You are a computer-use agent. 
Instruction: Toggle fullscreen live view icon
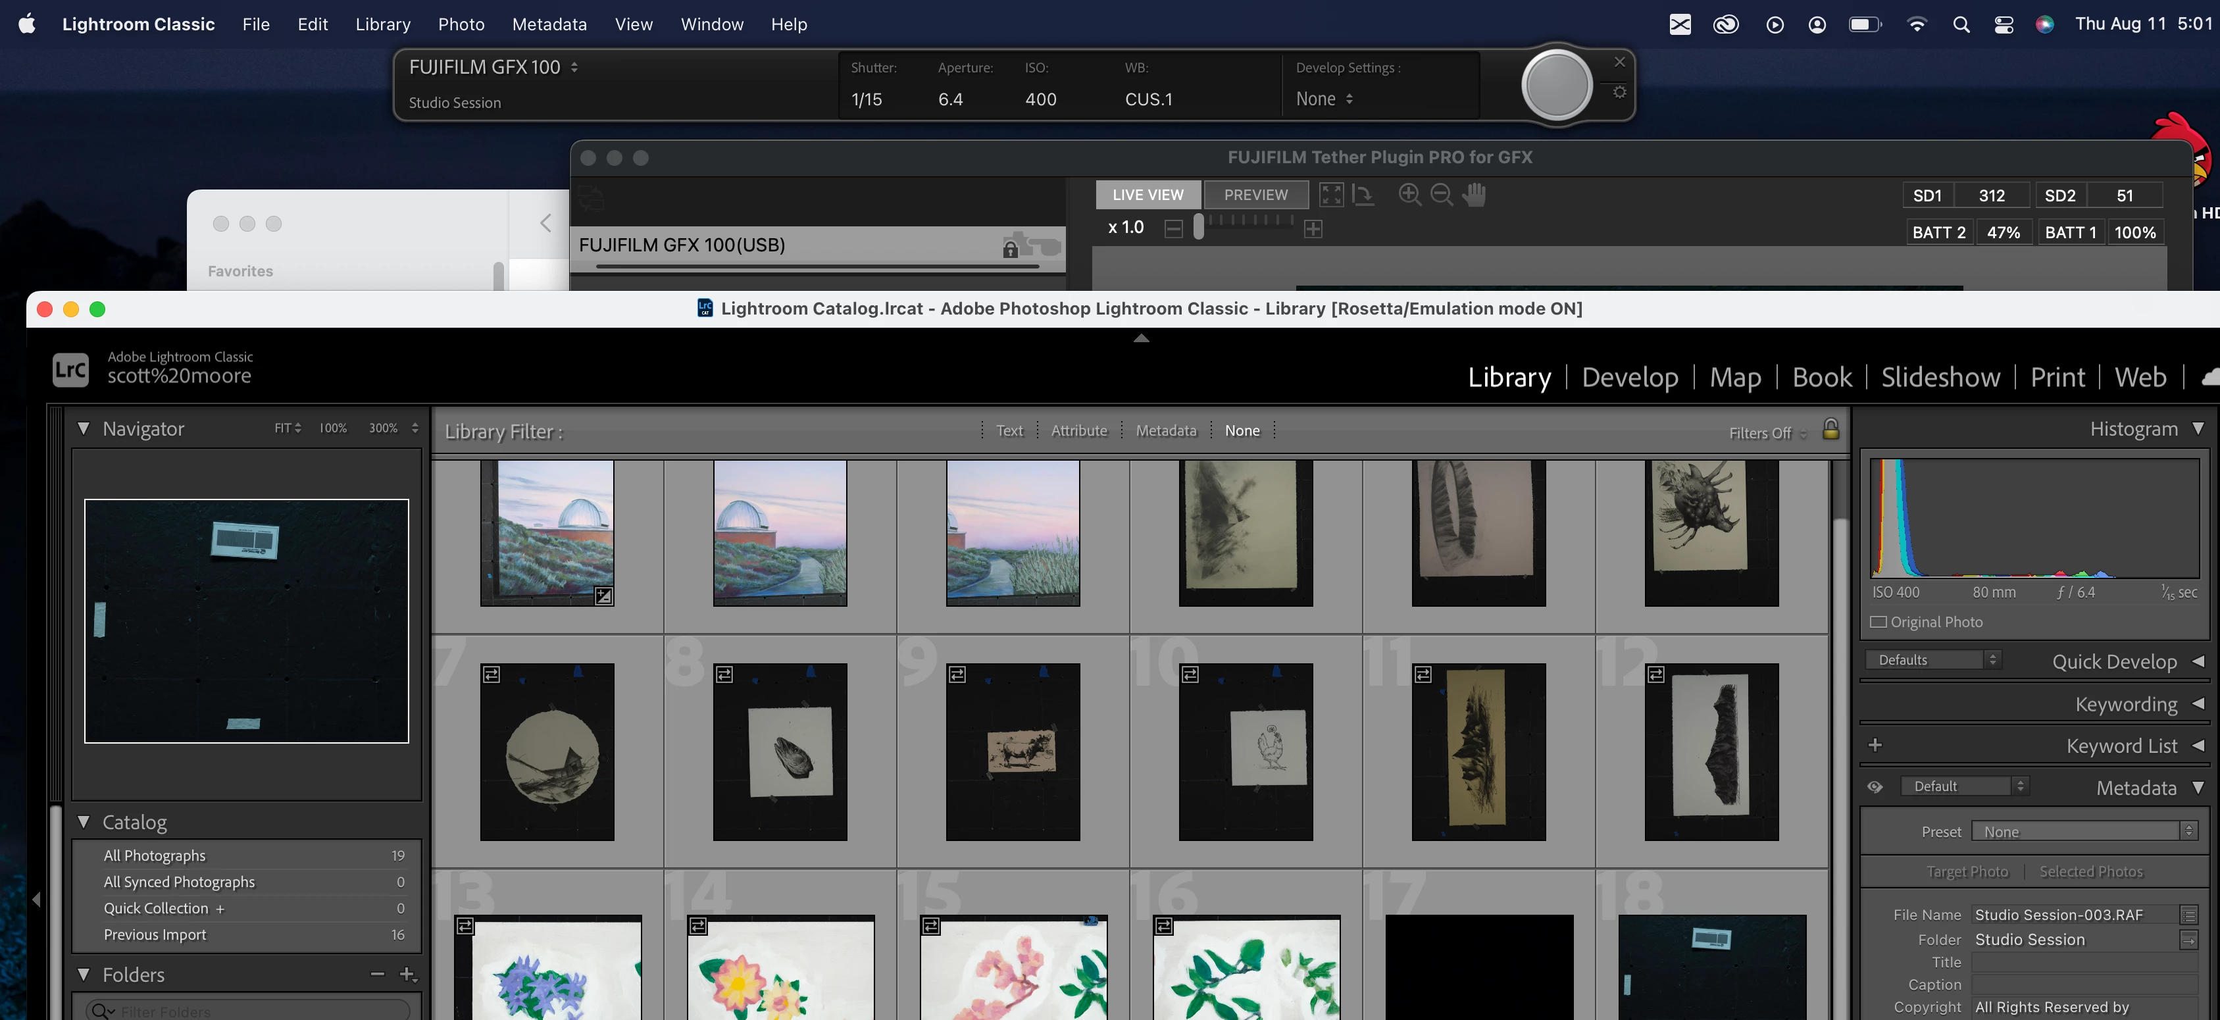pyautogui.click(x=1330, y=194)
